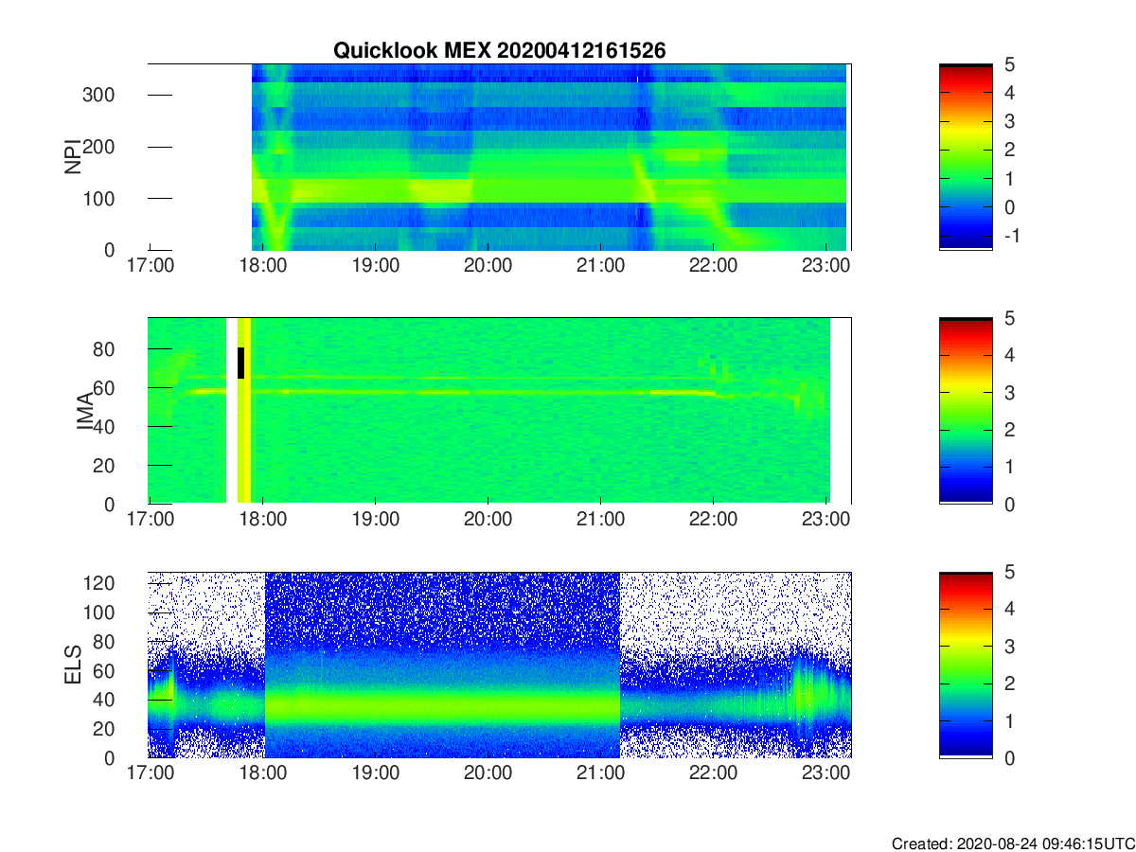The image size is (1136, 852).
Task: Click the ELS panel color bar
Action: (x=966, y=665)
